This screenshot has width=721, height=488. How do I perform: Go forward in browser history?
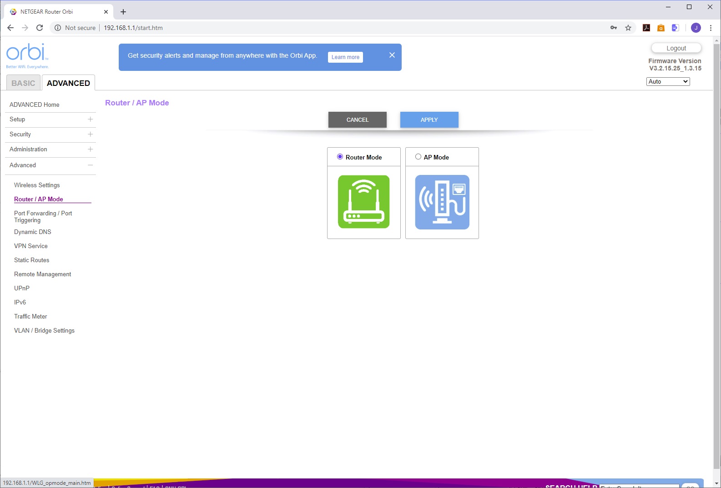25,28
